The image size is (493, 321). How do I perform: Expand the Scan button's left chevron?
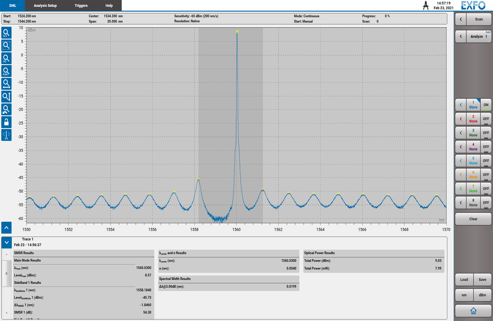pos(461,19)
